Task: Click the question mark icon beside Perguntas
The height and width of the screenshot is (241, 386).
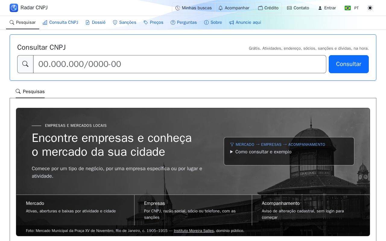Action: coord(173,23)
